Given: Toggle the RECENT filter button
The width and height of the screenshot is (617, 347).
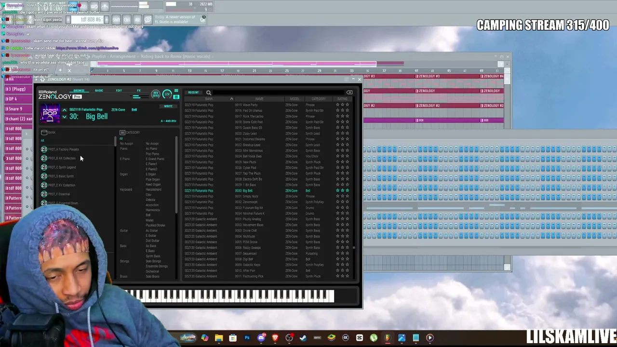Looking at the screenshot, I should click(x=193, y=93).
